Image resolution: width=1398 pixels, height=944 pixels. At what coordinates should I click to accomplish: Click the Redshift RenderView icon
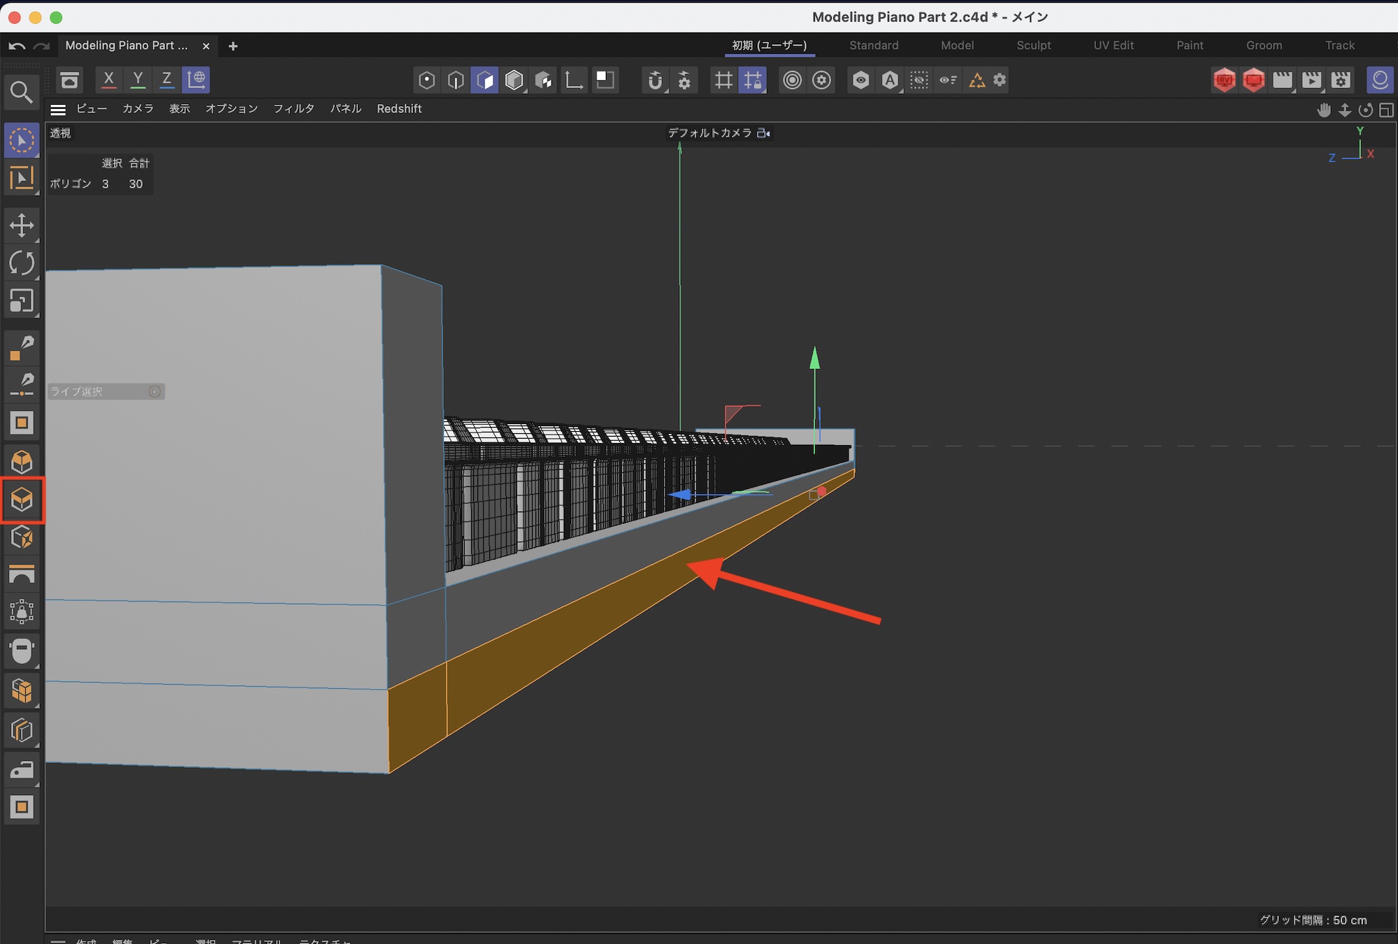pyautogui.click(x=1224, y=80)
